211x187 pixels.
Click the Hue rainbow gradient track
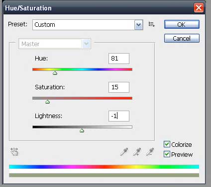coord(82,69)
